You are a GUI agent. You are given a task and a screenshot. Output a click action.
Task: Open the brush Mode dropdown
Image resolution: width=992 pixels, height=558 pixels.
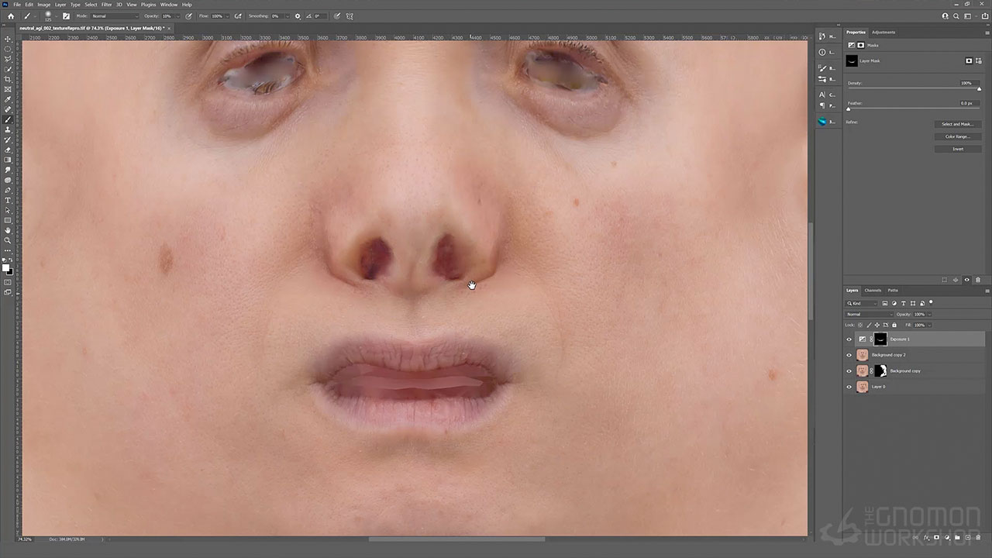[115, 15]
